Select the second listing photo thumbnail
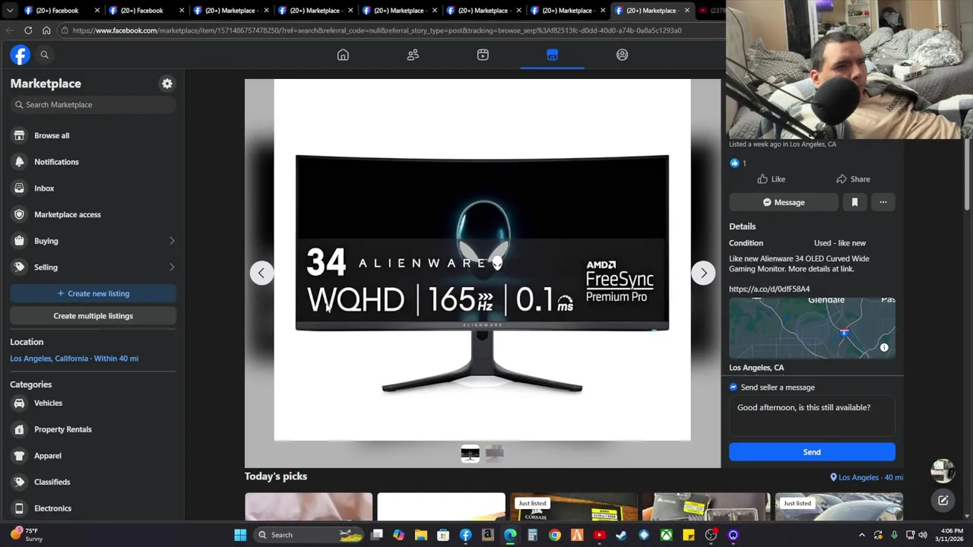The image size is (973, 547). 495,454
